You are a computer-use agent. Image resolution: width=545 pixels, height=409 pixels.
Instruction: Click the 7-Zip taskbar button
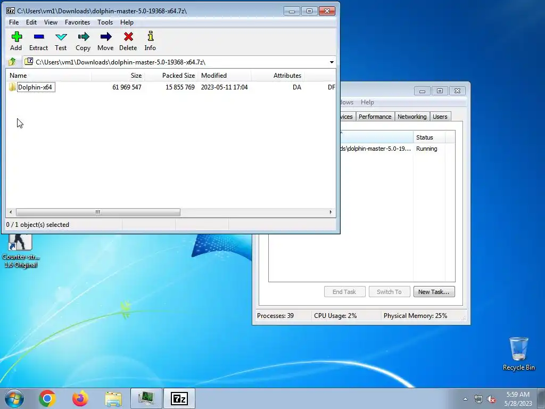[x=179, y=398]
